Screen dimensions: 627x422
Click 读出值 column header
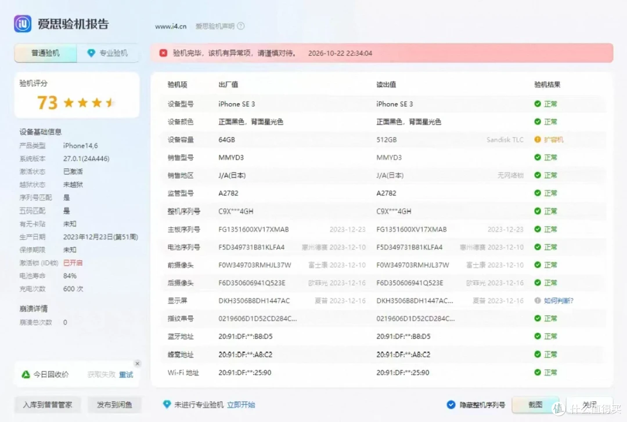[386, 85]
